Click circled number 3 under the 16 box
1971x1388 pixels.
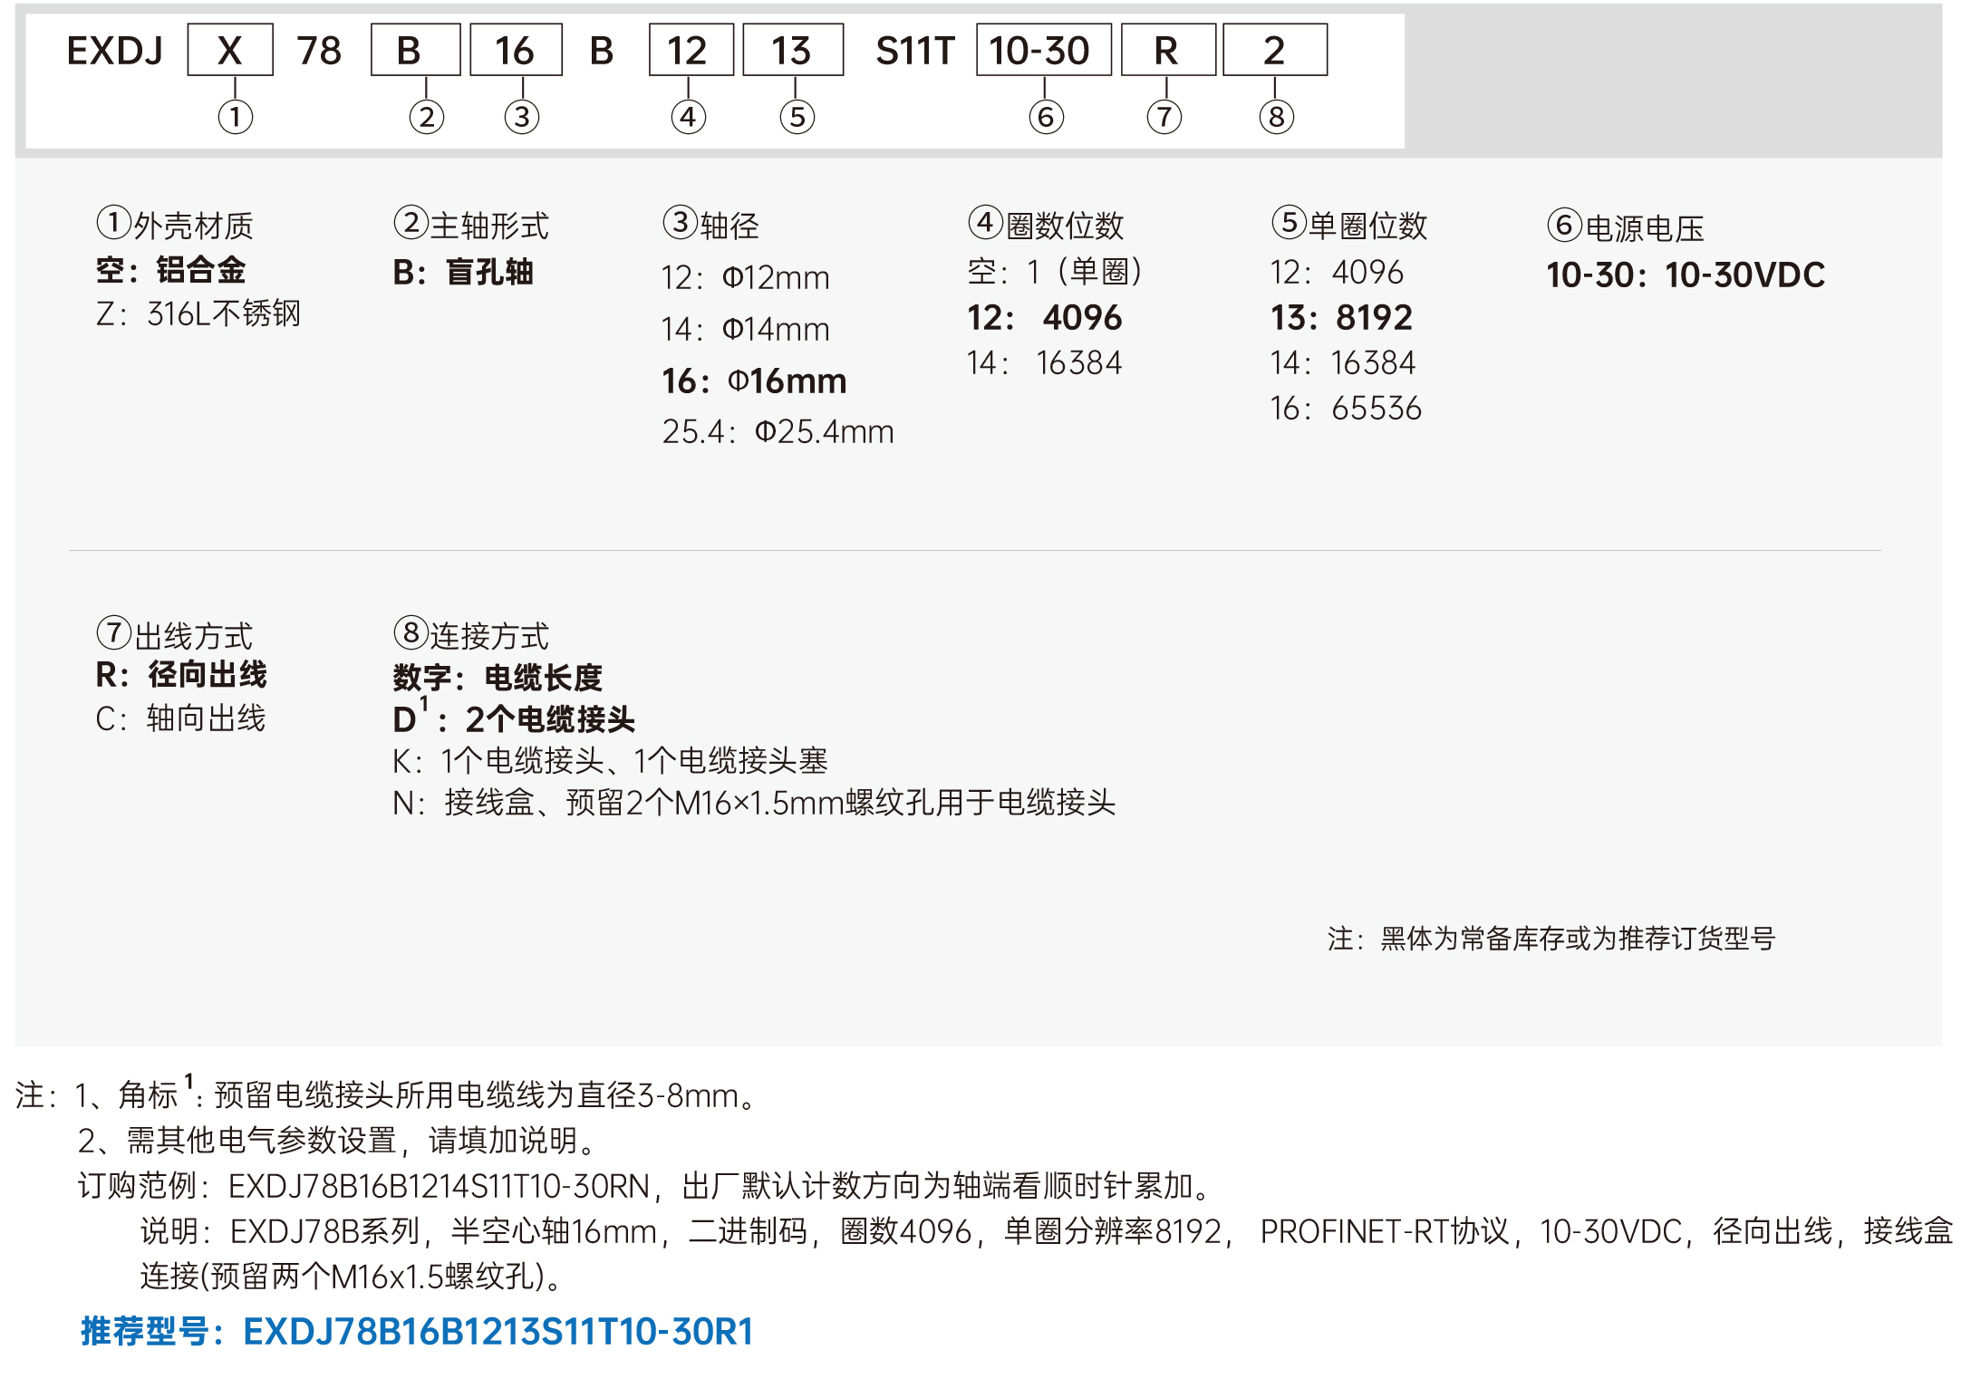[x=522, y=117]
